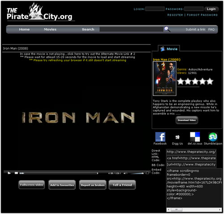This screenshot has height=214, width=224.
Task: Click the Tony Stark synopsis text
Action: 186,107
